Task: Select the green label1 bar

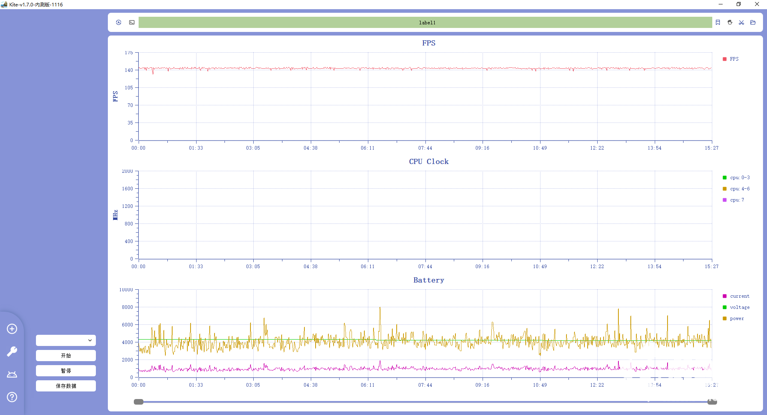Action: tap(425, 22)
